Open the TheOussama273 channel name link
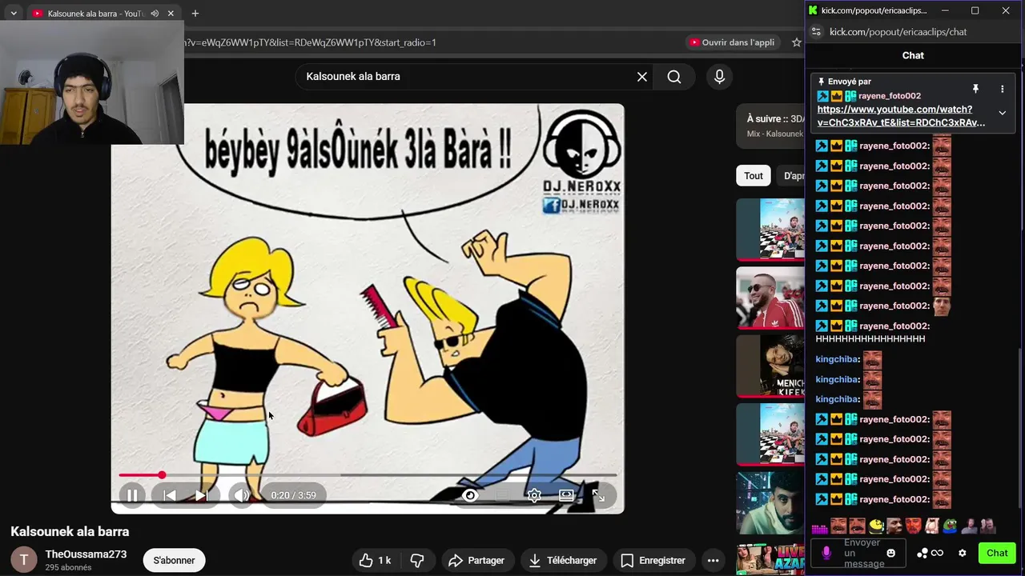Viewport: 1025px width, 576px height. [x=86, y=554]
